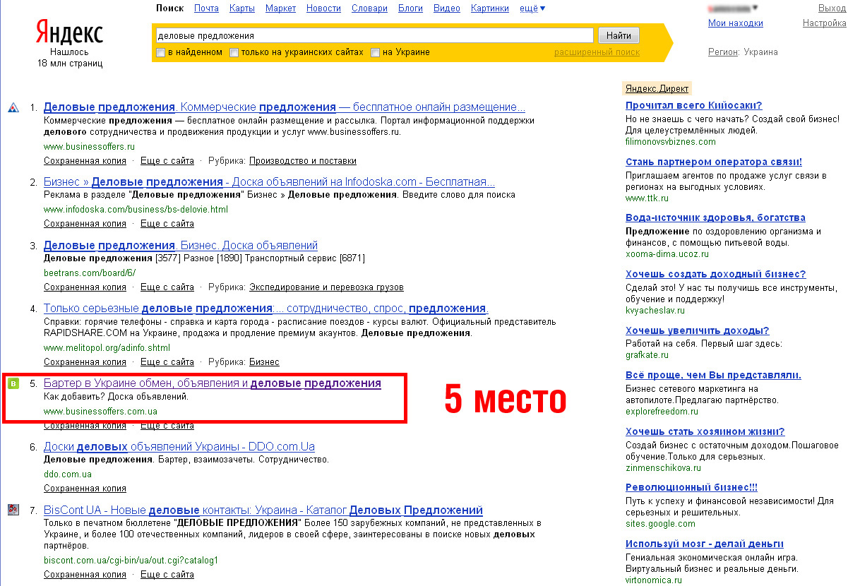Open the Настройка link
The width and height of the screenshot is (860, 586).
pos(825,23)
